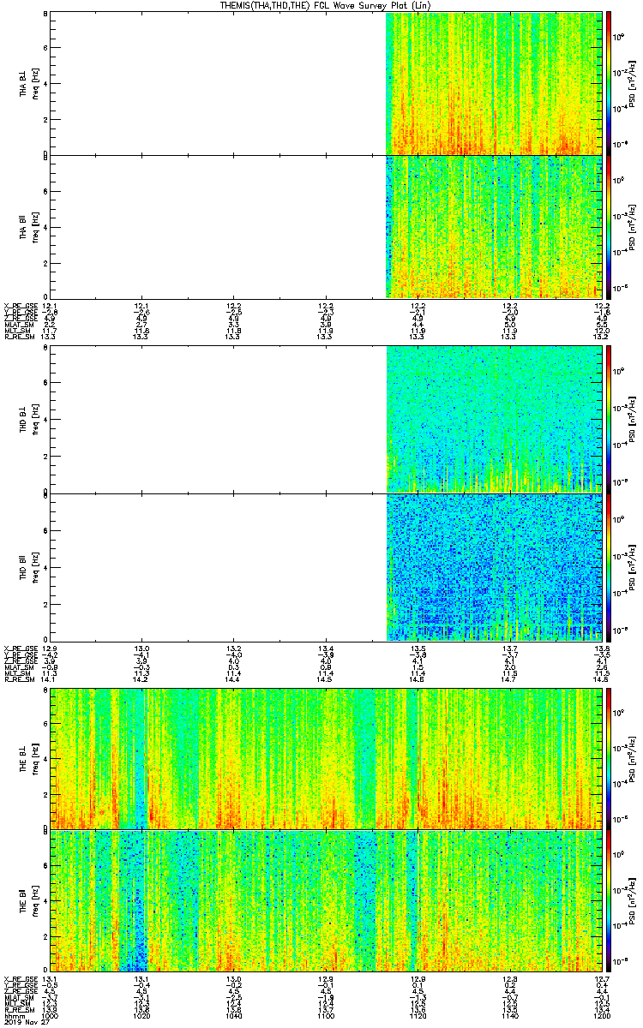Click the 1040 time tick label

234,1014
